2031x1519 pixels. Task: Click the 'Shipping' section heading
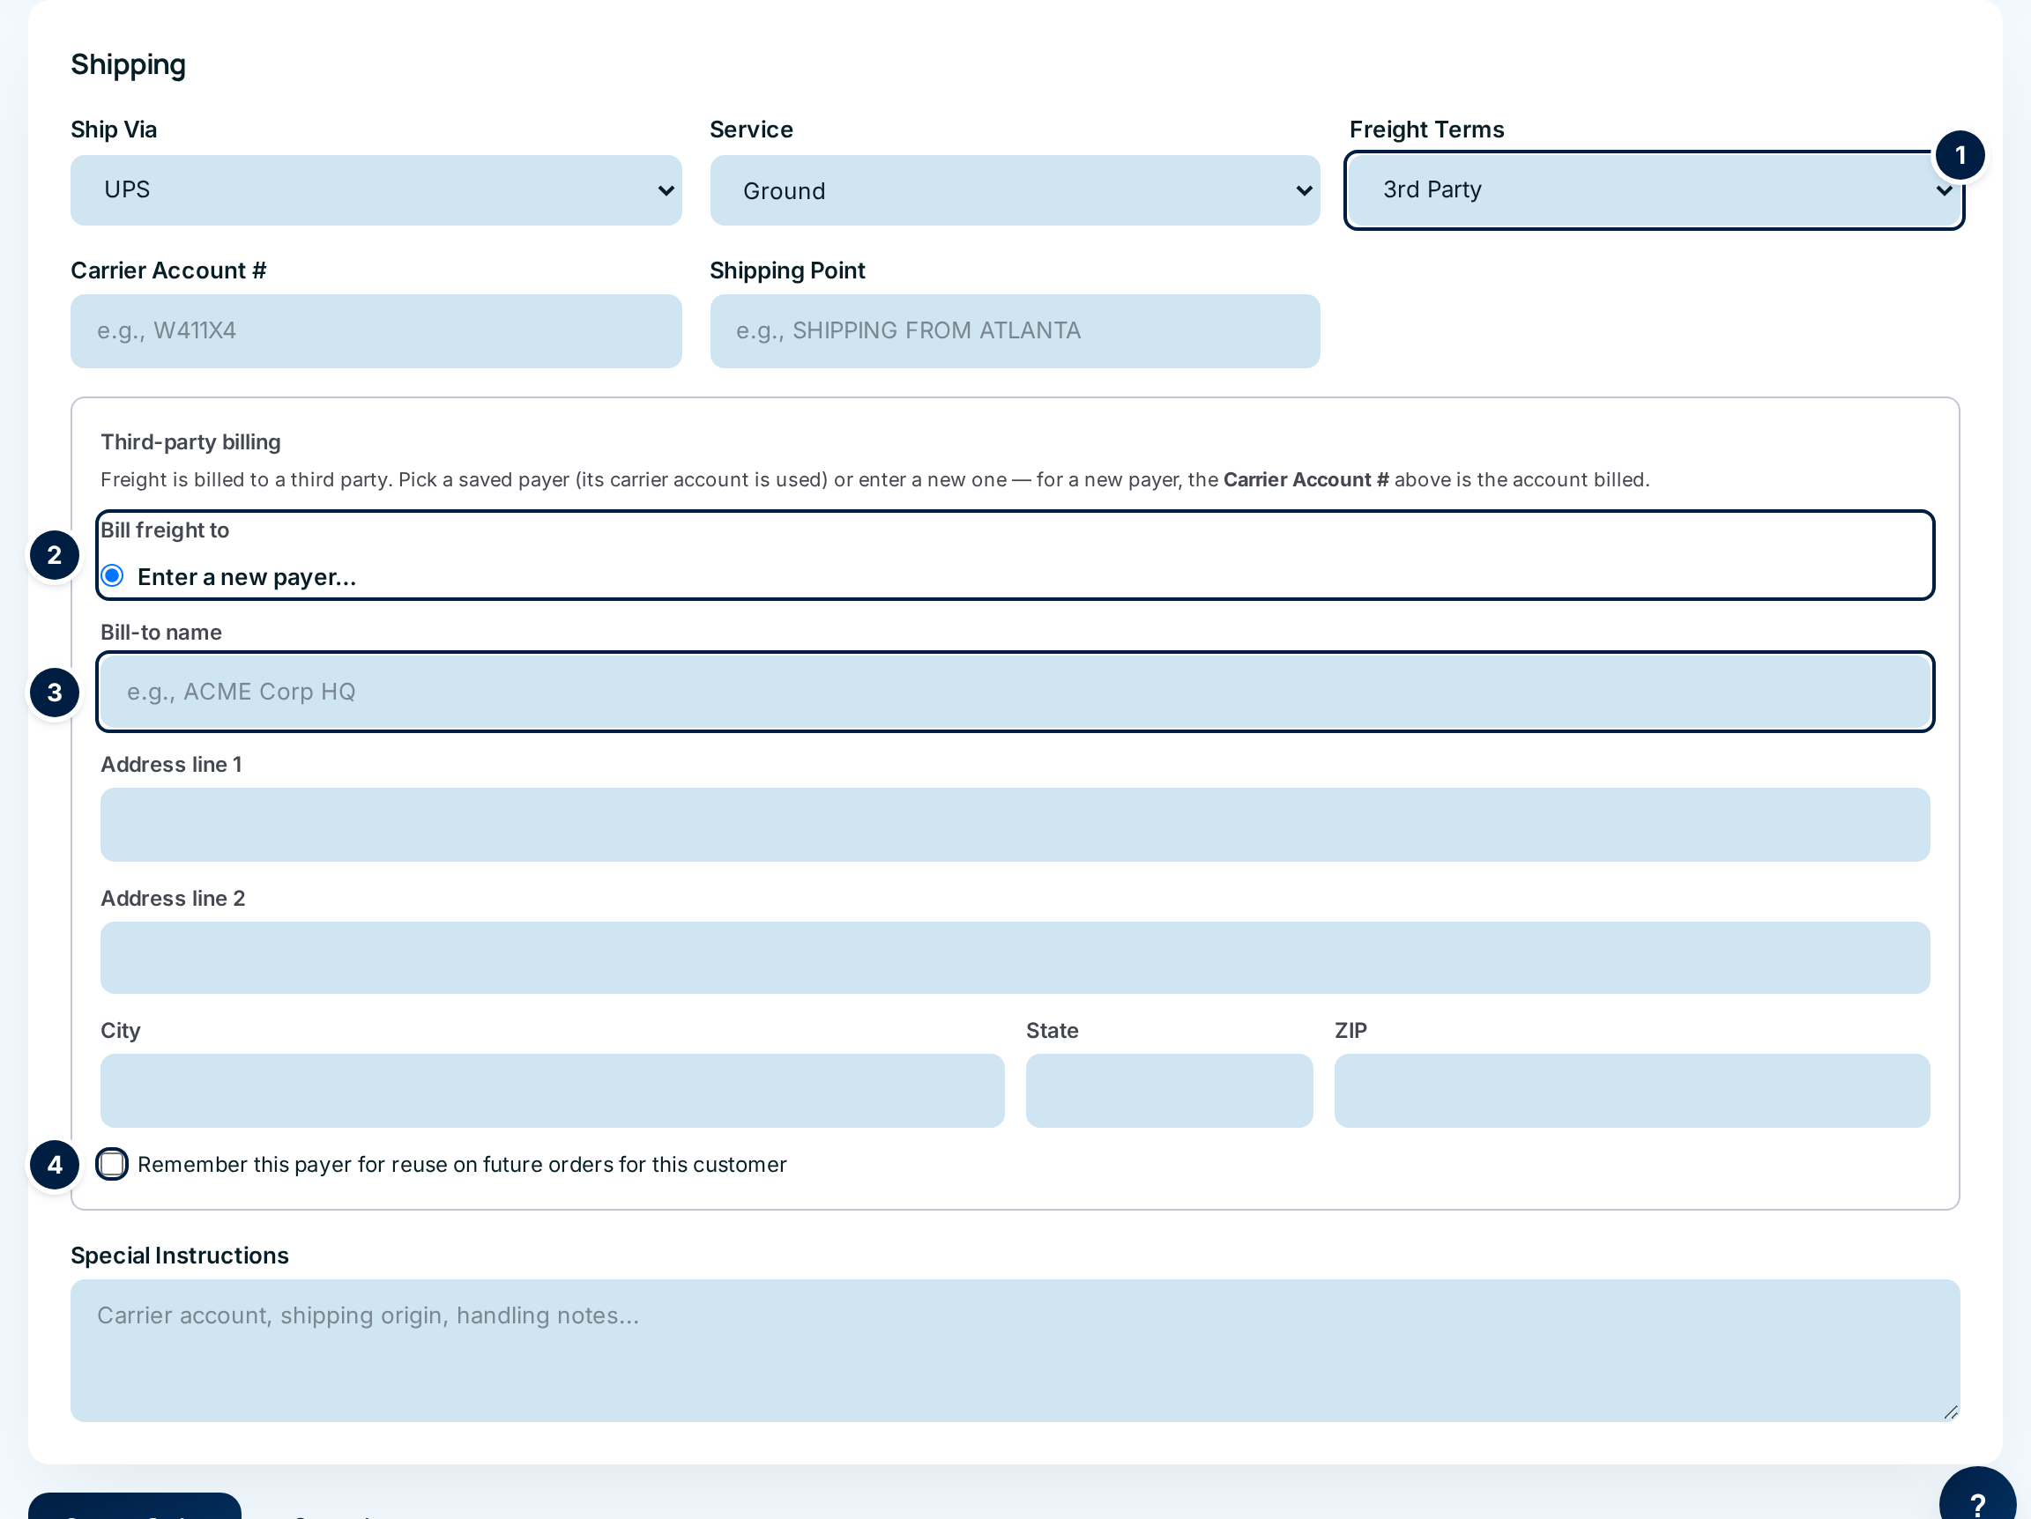point(128,64)
